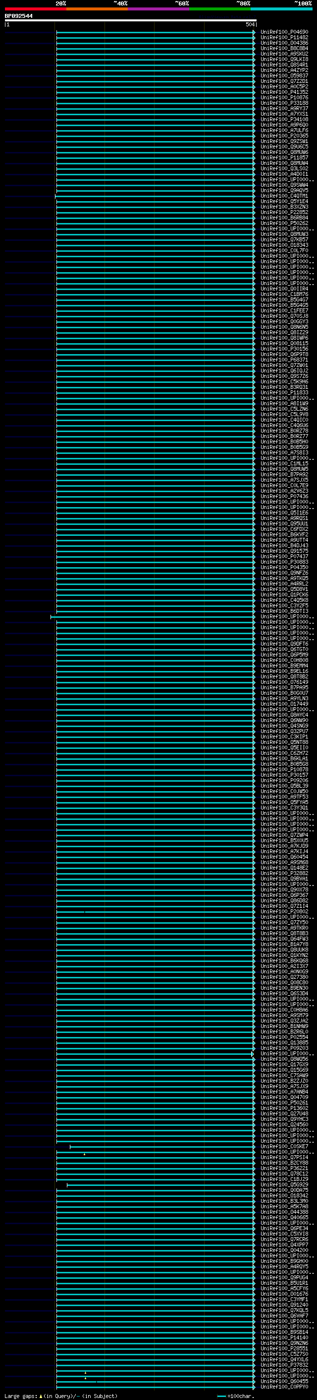Click the green ~80% identity color band
317x1400 pixels.
(x=220, y=9)
